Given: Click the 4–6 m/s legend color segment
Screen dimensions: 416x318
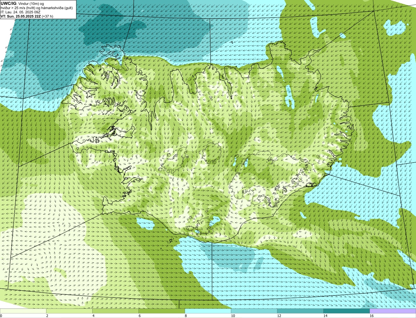Looking at the screenshot, I should (116, 311).
